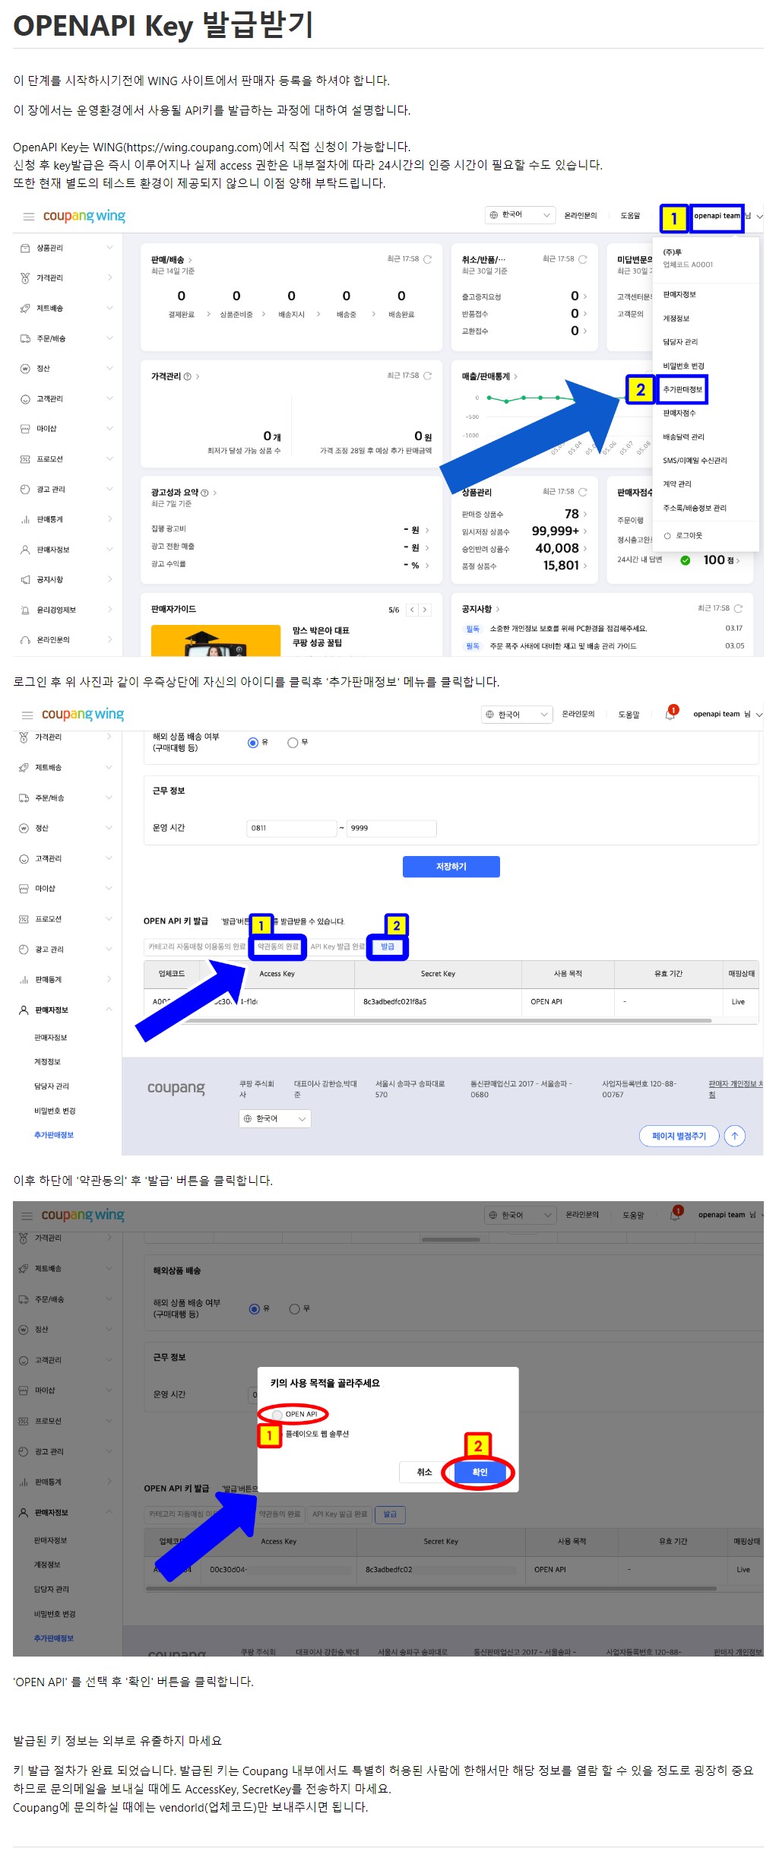Open the 한국어 language dropdown in the dashboard header
Screen dimensions: 779x1858
(519, 215)
